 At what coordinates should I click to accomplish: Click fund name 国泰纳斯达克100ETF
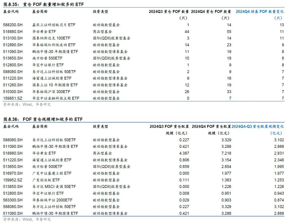point(51,38)
